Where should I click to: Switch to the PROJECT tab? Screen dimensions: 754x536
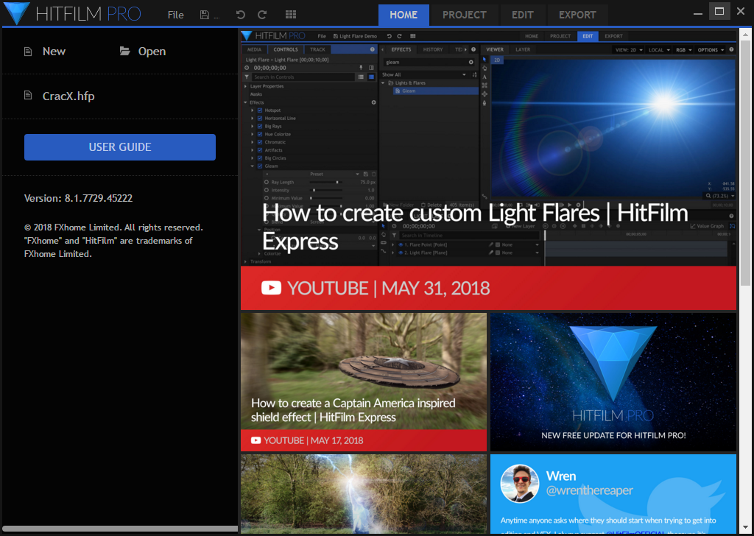pyautogui.click(x=465, y=15)
